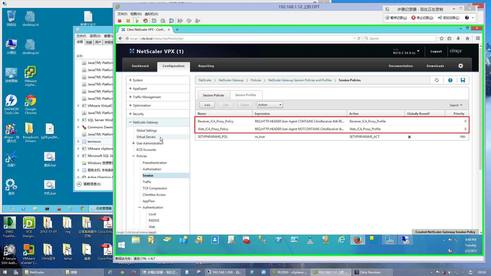
Task: Open the NS10.5 info dropdown arrow
Action: 418,51
